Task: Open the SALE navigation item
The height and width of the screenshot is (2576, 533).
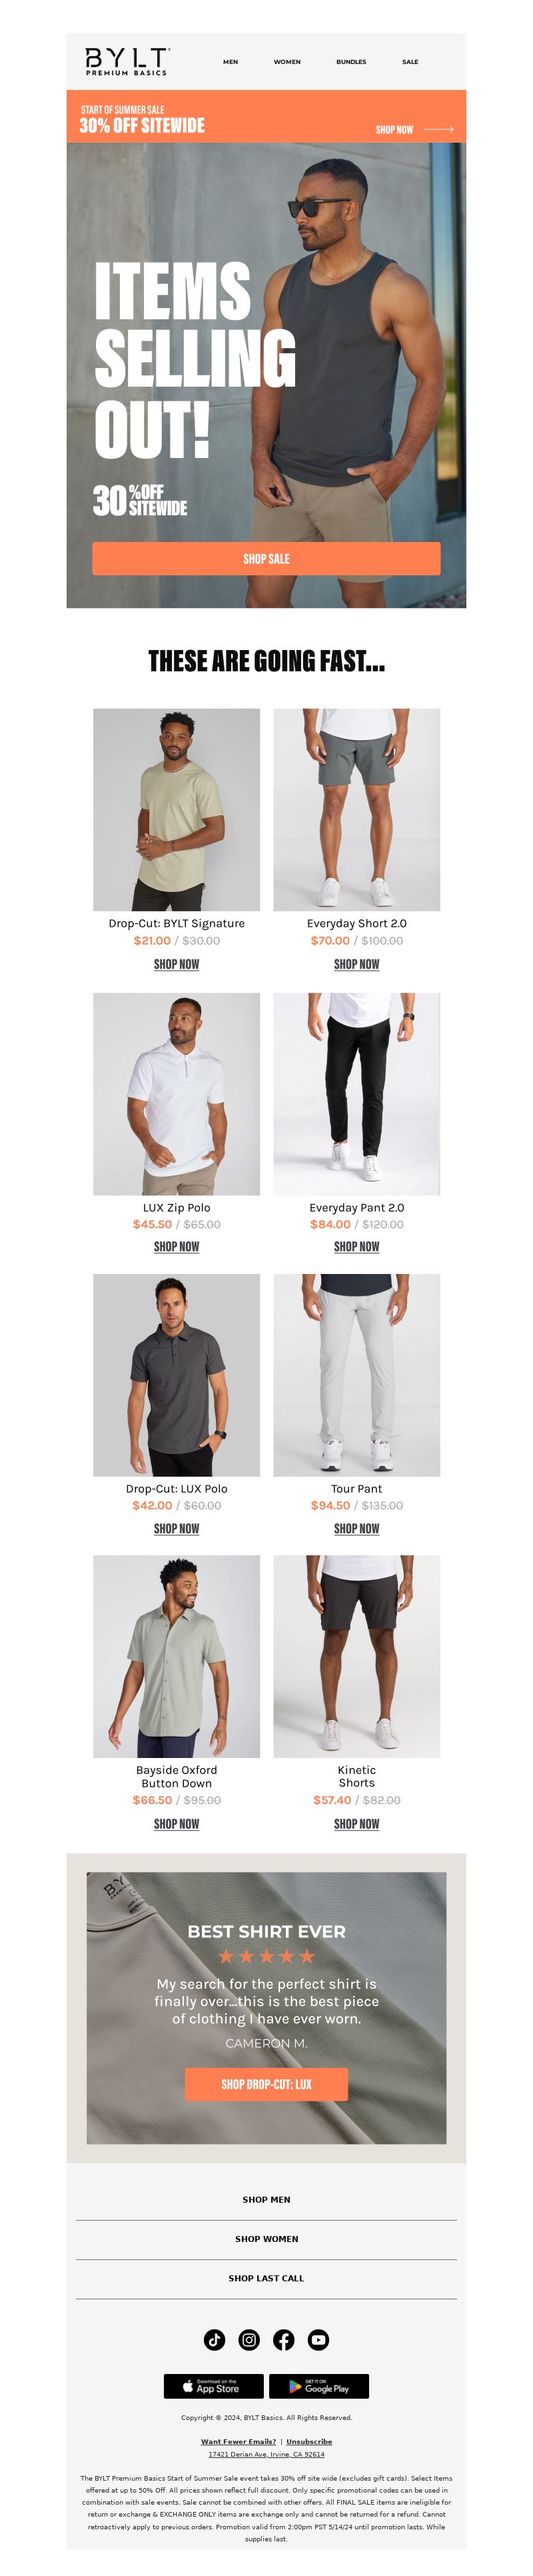Action: [x=410, y=62]
